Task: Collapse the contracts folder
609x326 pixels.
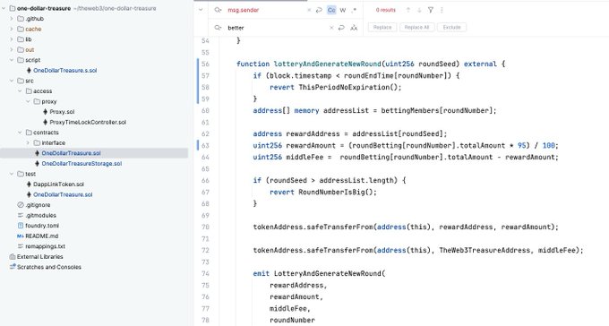Action: point(20,133)
